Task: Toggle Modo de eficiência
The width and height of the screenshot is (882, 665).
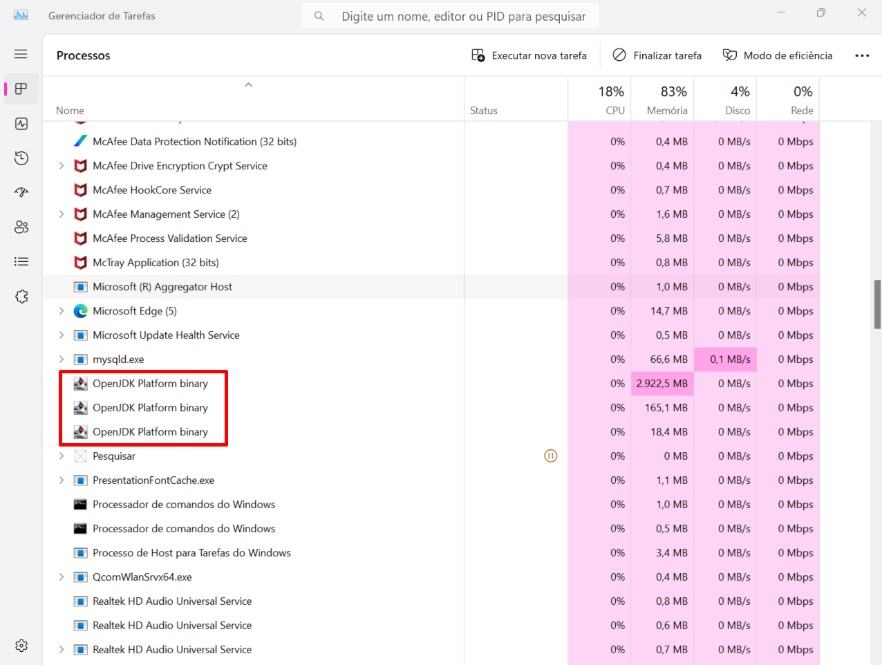Action: pos(778,55)
